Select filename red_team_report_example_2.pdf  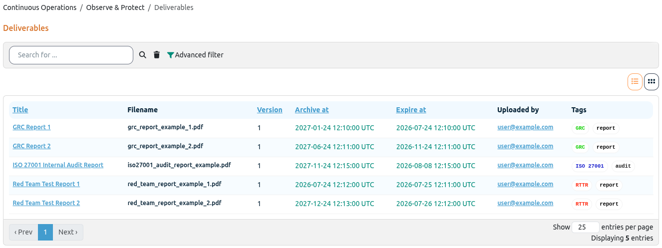pyautogui.click(x=175, y=203)
